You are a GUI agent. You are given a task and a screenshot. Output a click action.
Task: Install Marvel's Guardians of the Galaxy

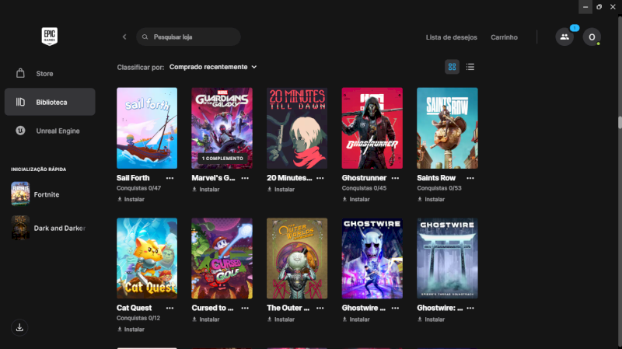[205, 189]
